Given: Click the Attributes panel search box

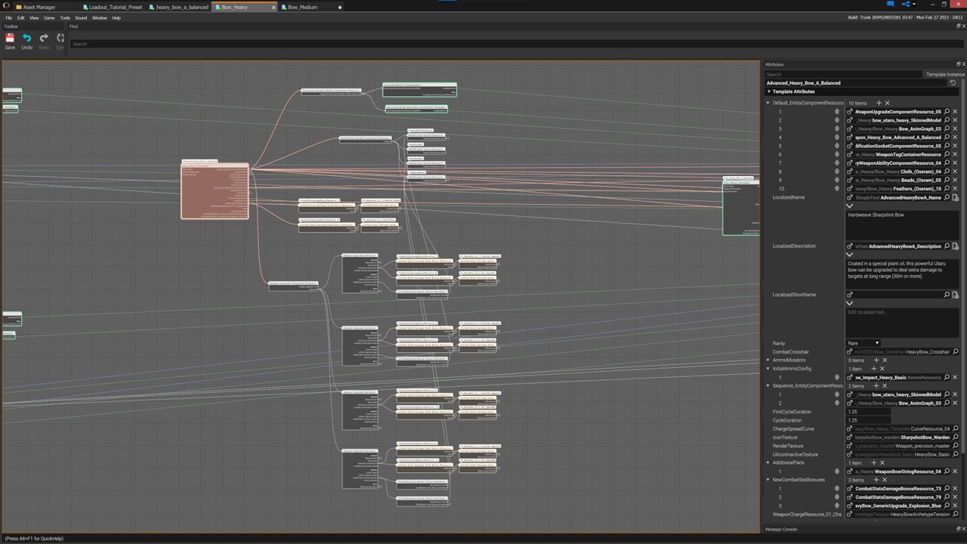Looking at the screenshot, I should (x=843, y=74).
